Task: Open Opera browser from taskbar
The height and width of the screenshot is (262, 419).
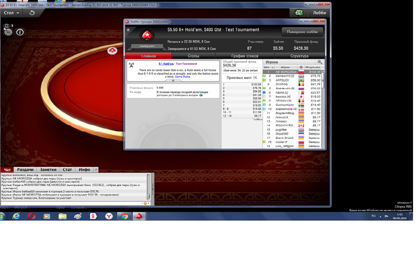Action: (32, 216)
